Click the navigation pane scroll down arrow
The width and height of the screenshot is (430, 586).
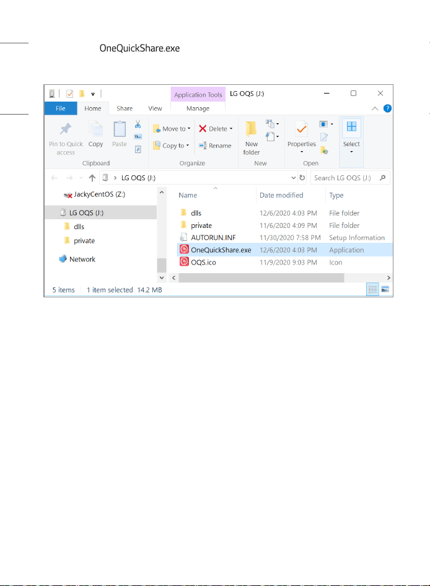(162, 278)
